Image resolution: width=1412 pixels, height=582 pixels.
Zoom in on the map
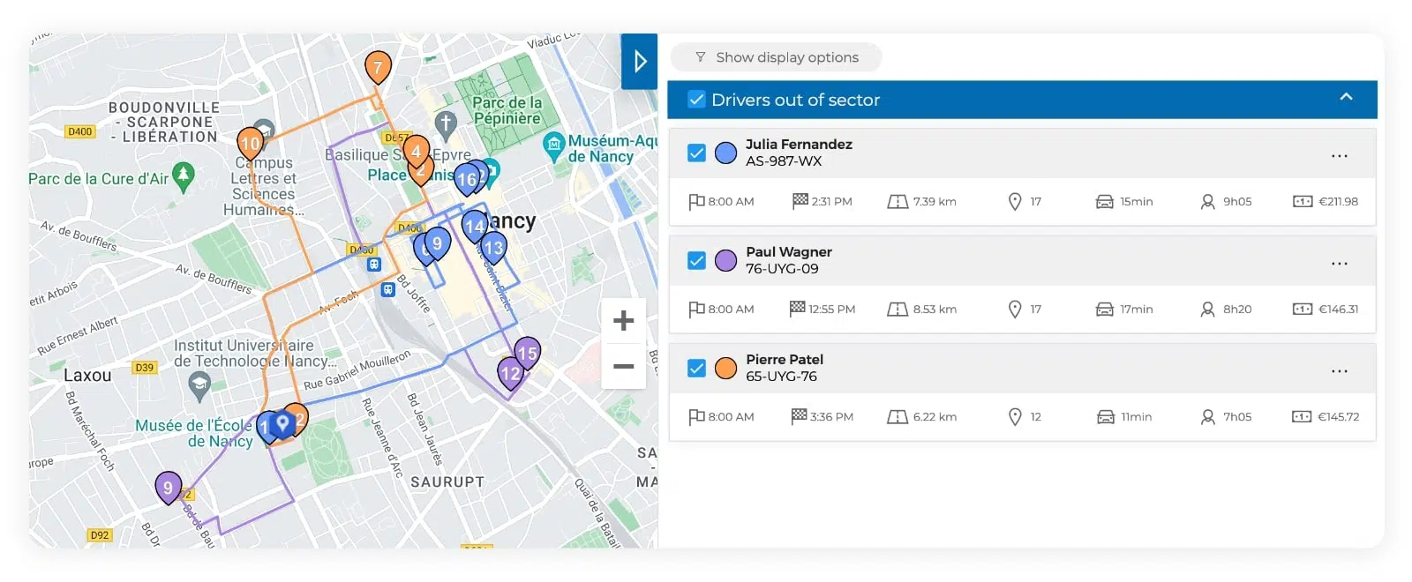(x=623, y=320)
